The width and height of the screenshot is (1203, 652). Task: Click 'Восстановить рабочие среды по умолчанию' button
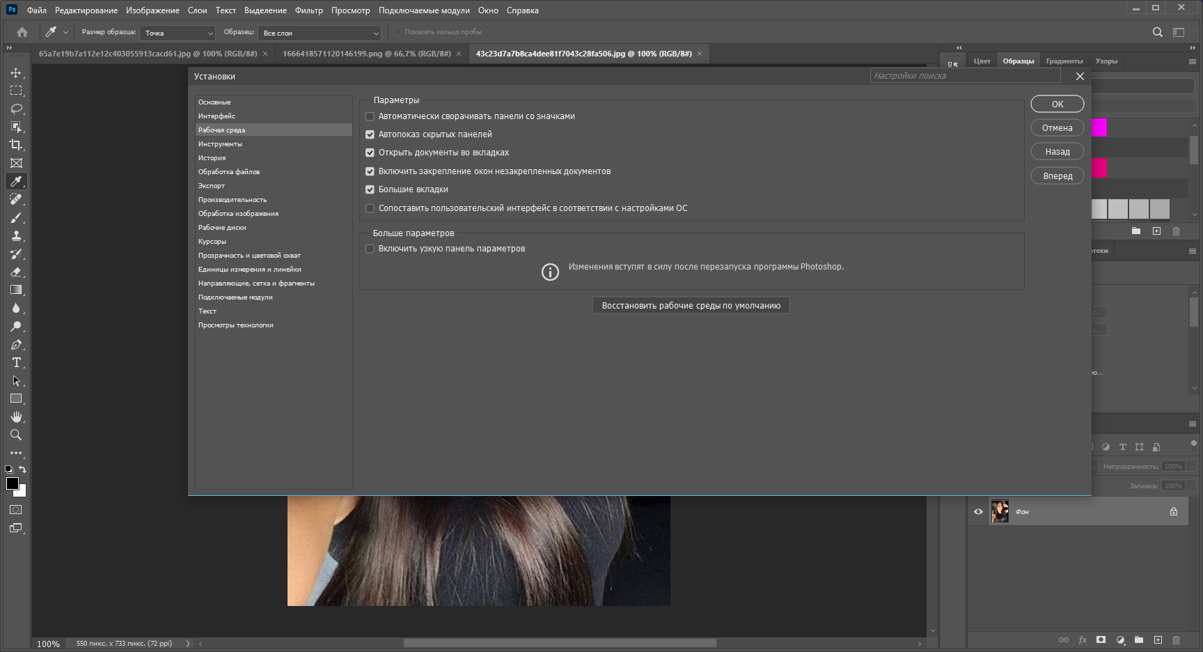tap(691, 306)
